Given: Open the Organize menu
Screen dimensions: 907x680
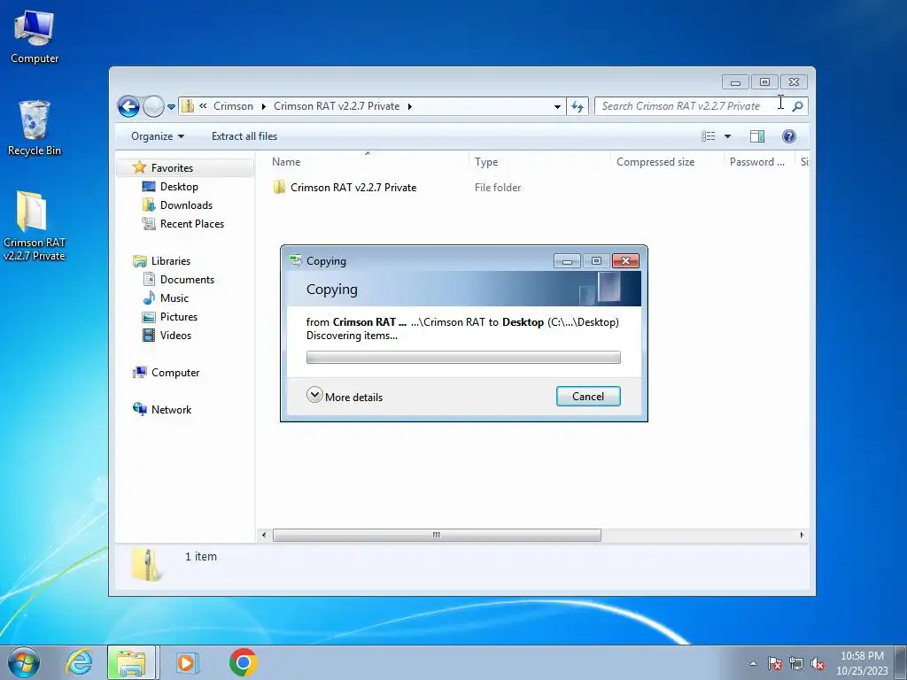Looking at the screenshot, I should (x=158, y=136).
